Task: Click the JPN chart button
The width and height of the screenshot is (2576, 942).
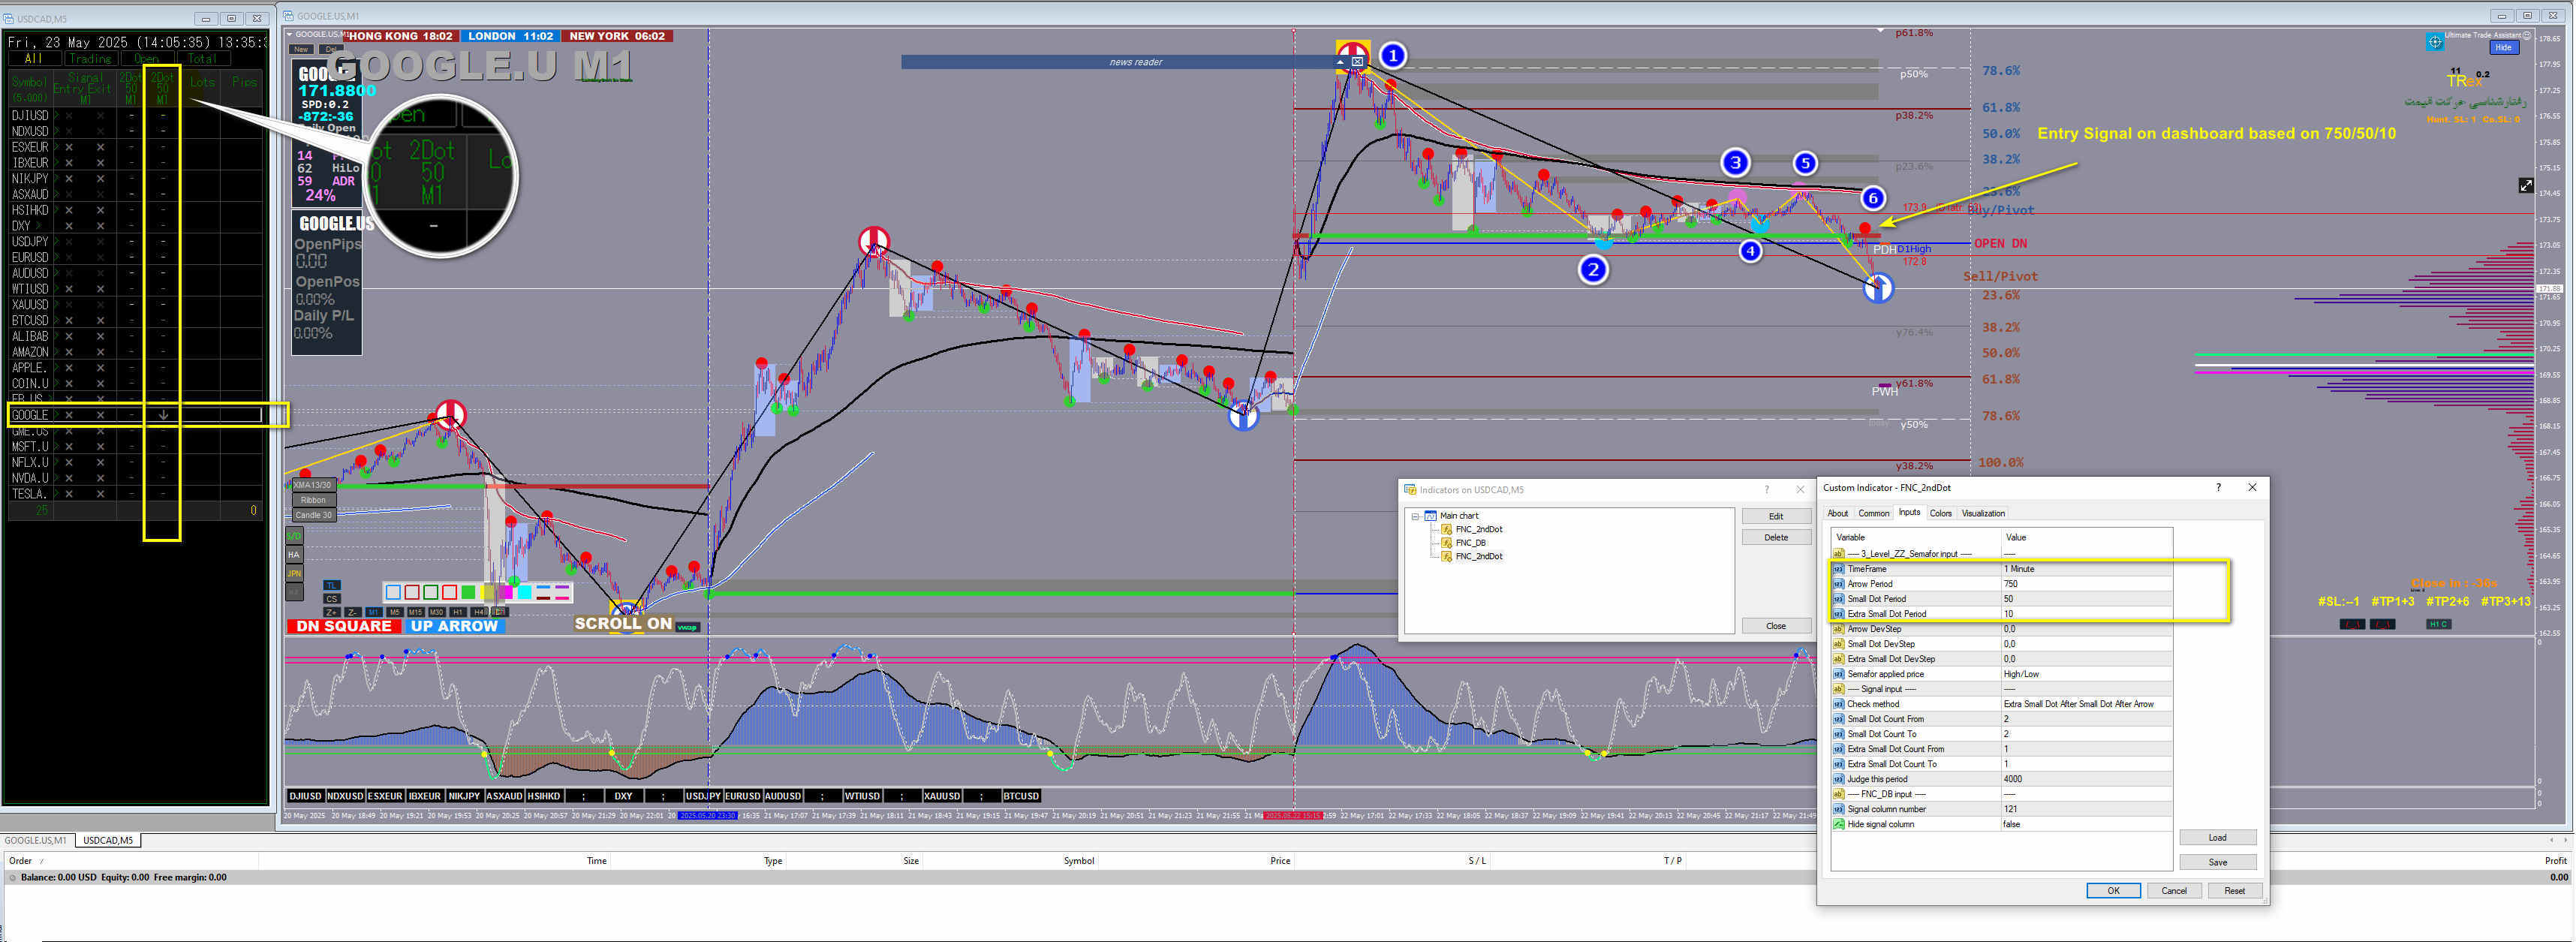Action: click(x=294, y=574)
